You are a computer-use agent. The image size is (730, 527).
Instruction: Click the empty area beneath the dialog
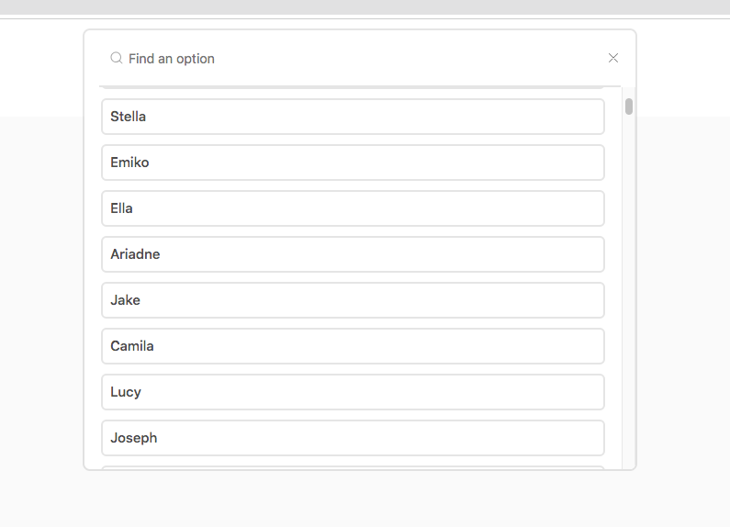pos(359,499)
